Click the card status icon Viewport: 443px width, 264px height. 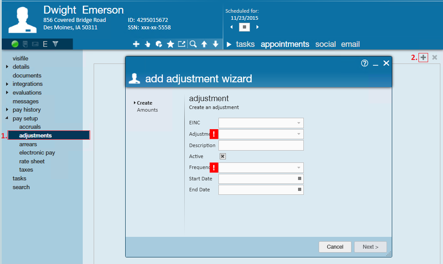click(35, 44)
